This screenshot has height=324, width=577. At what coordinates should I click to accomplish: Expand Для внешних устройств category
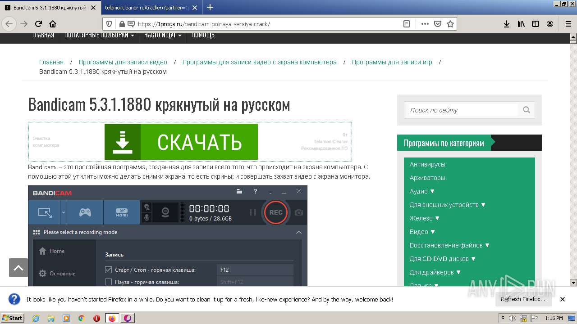(448, 205)
